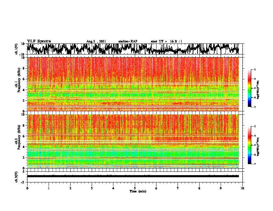Click the "10" tick on time axis
Viewport: 273px width, 211px height.
242,188
